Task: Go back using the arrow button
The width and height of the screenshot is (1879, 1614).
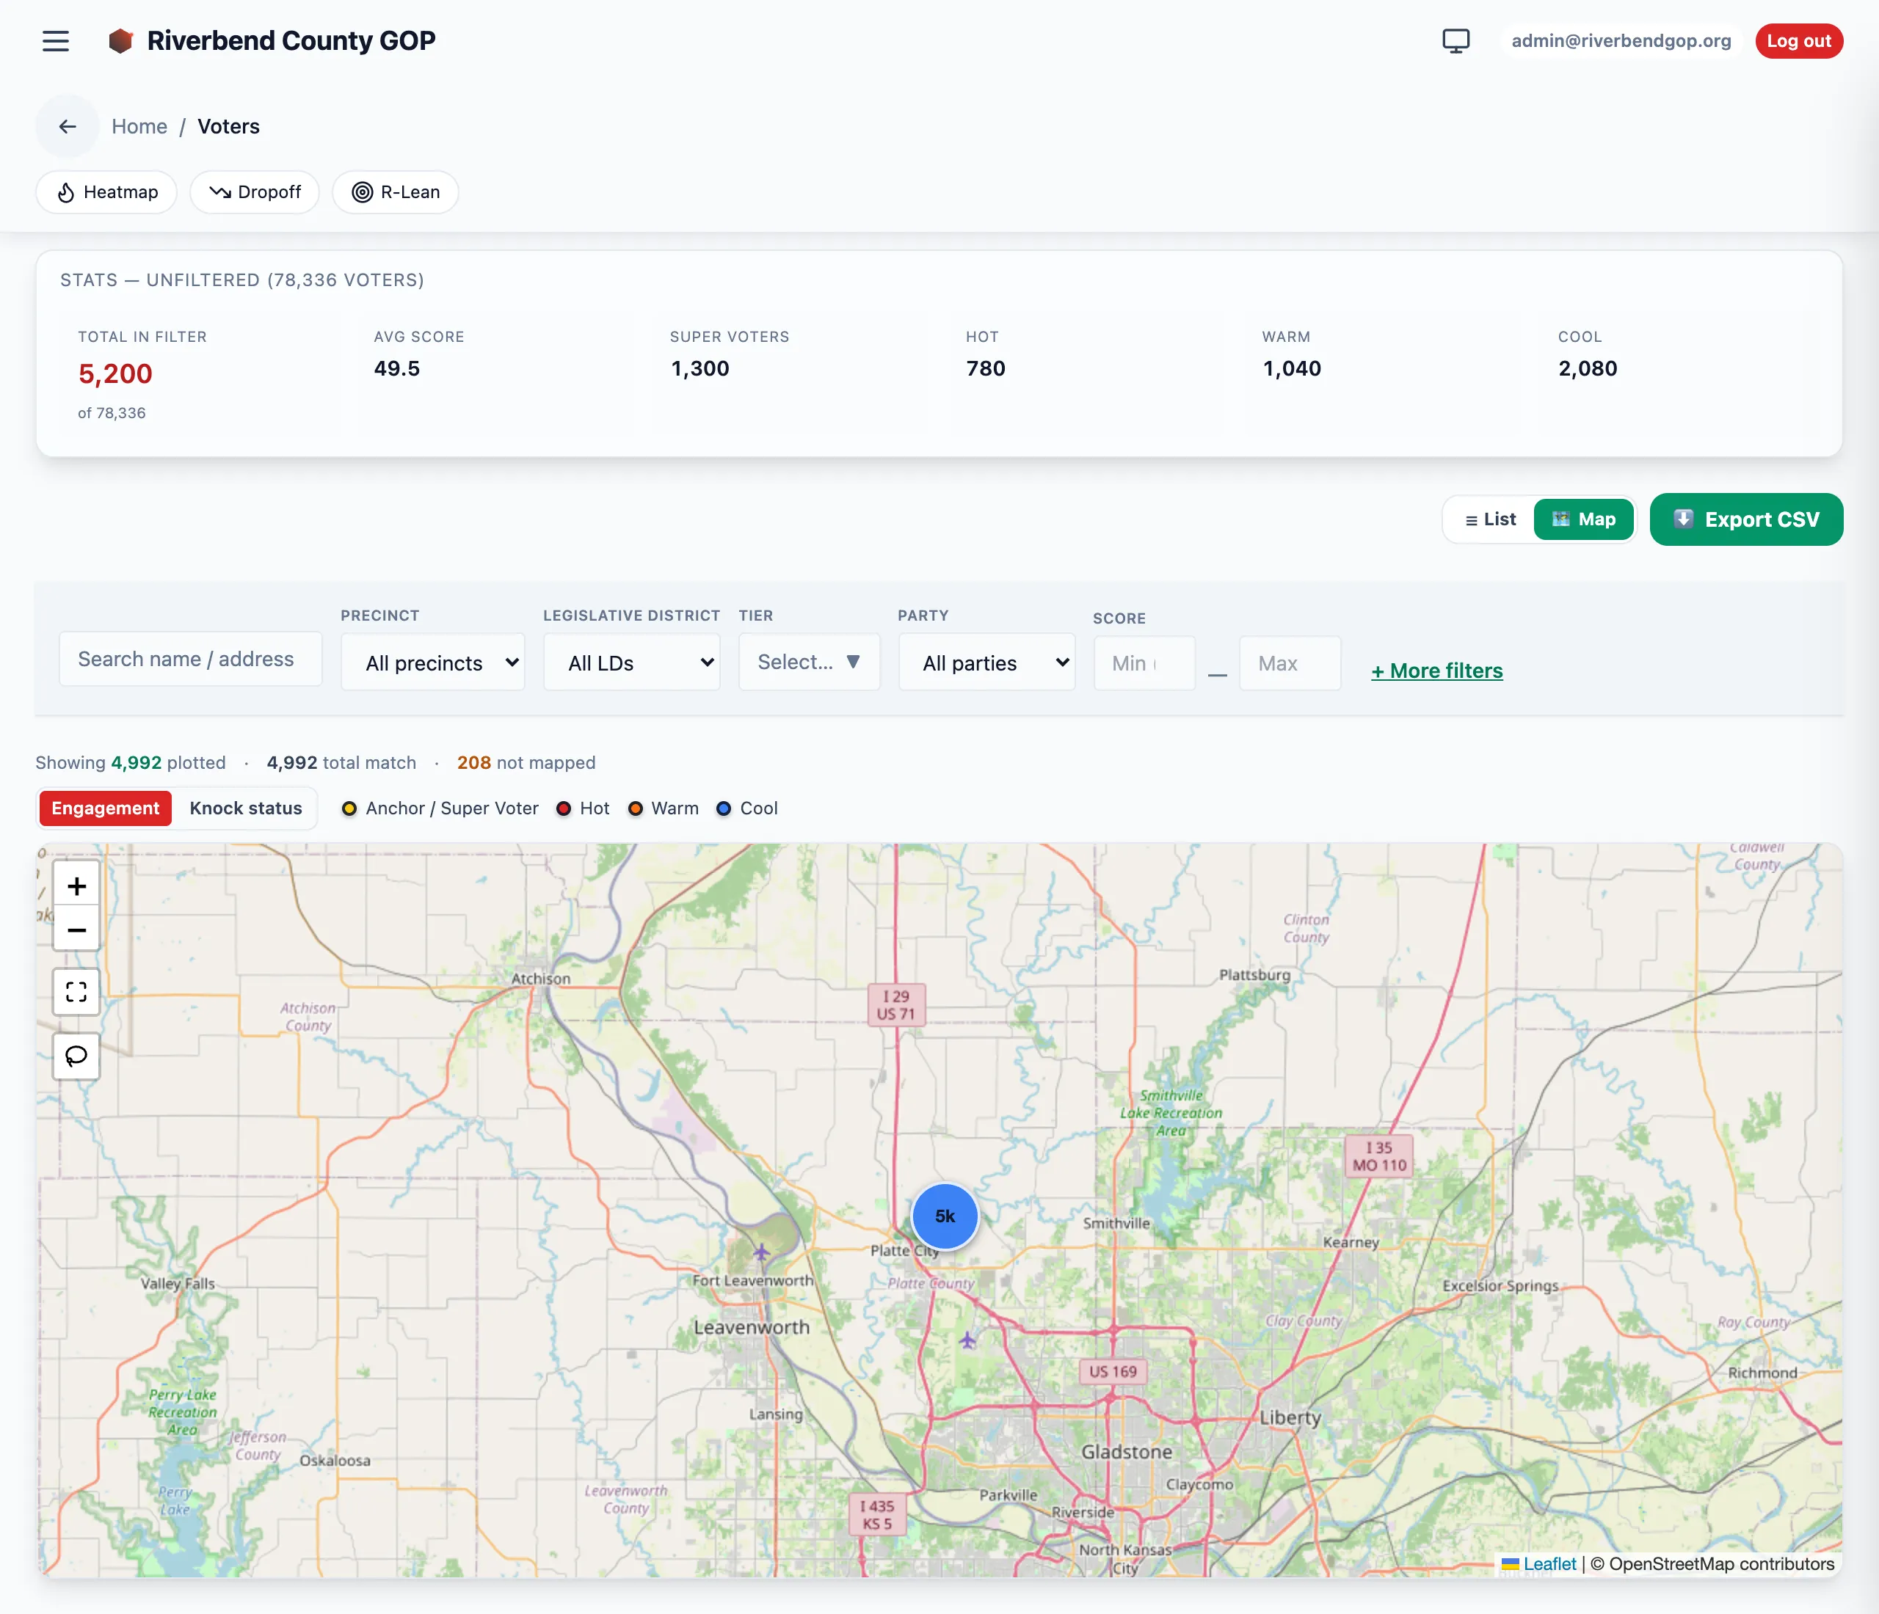Action: [67, 127]
